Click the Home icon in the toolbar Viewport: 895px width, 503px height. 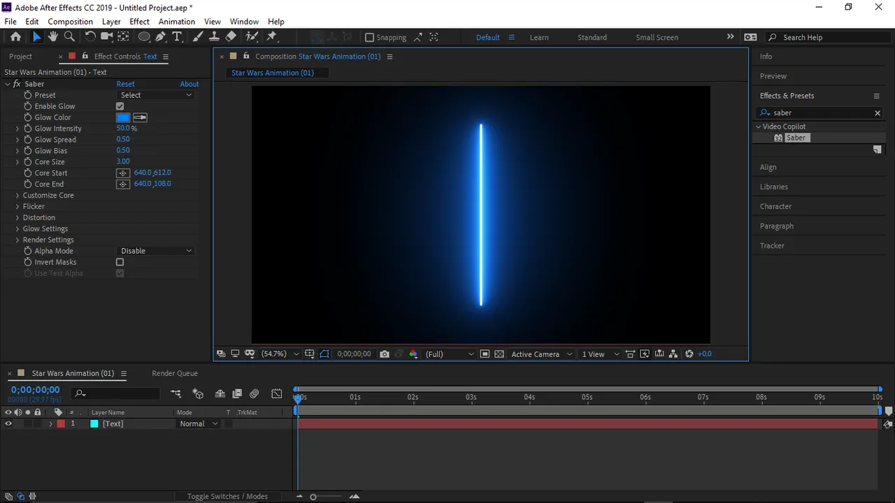pos(15,37)
